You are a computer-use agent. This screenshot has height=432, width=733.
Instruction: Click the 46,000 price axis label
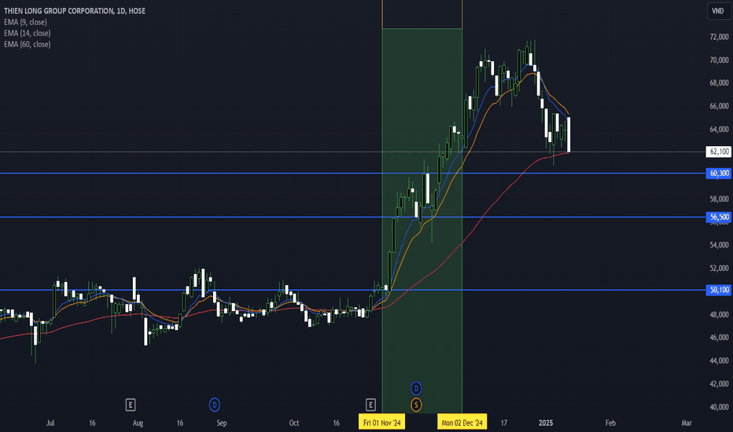pyautogui.click(x=719, y=337)
